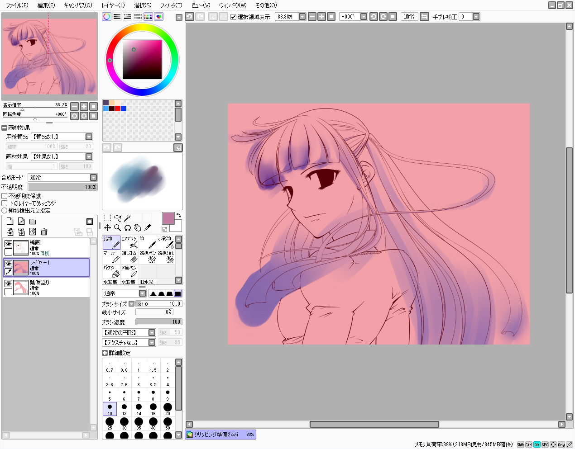Click the undo button in toolbar
Viewport: 575px width, 449px height.
click(189, 16)
